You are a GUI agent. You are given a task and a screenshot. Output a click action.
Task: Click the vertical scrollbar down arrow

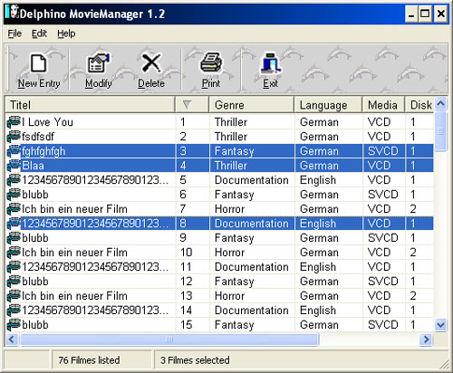441,325
